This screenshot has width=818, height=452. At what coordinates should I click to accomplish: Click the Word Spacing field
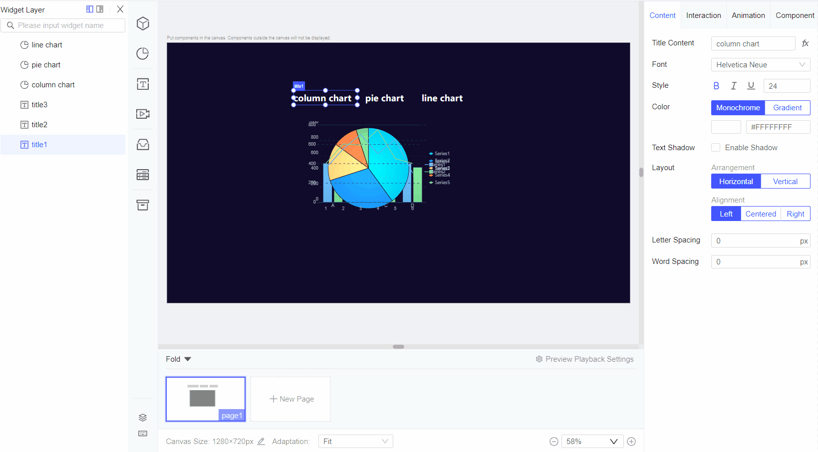(761, 262)
